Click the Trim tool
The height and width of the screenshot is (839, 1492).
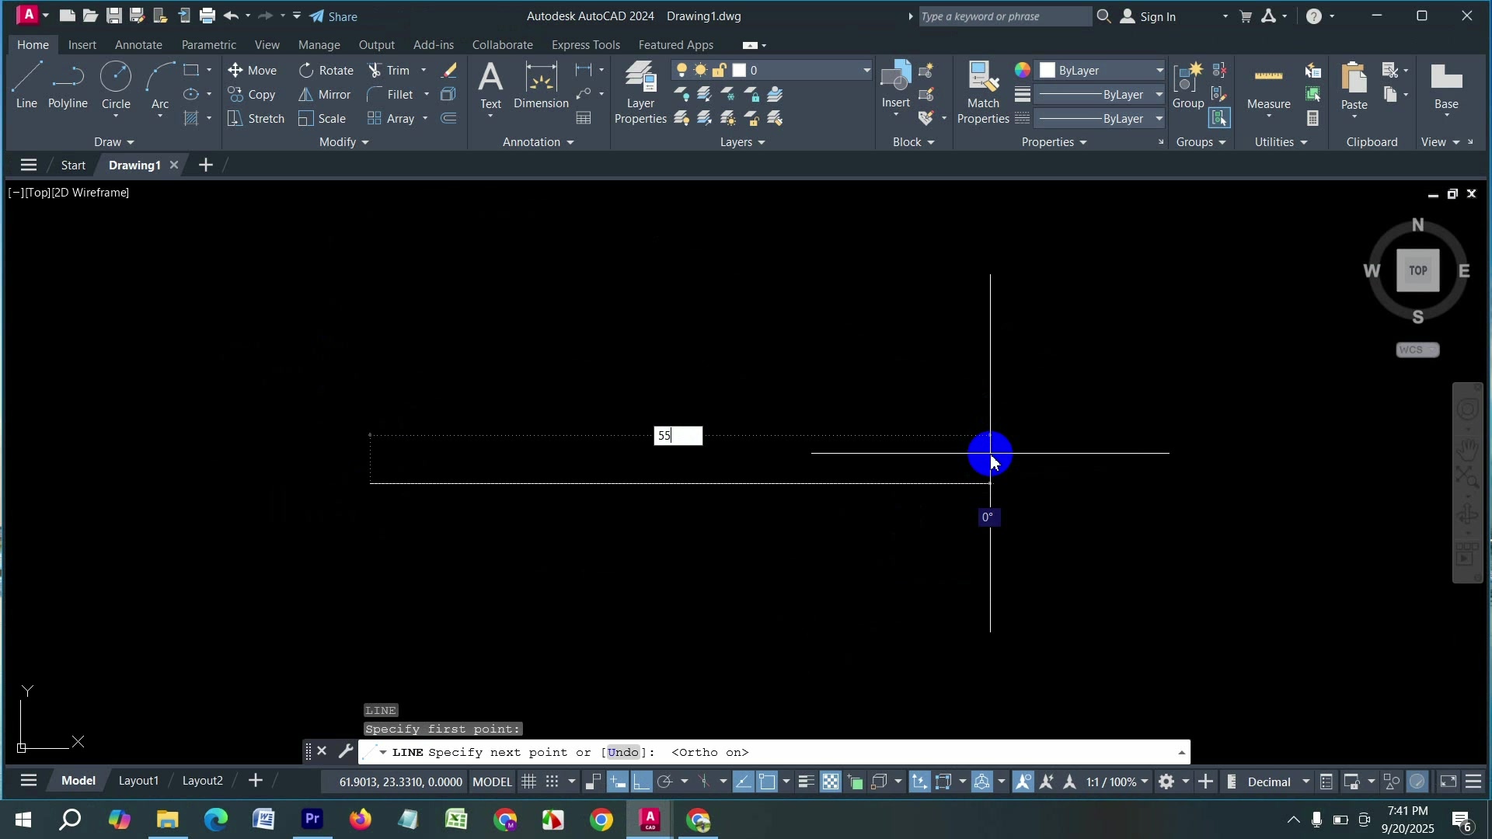coord(389,70)
